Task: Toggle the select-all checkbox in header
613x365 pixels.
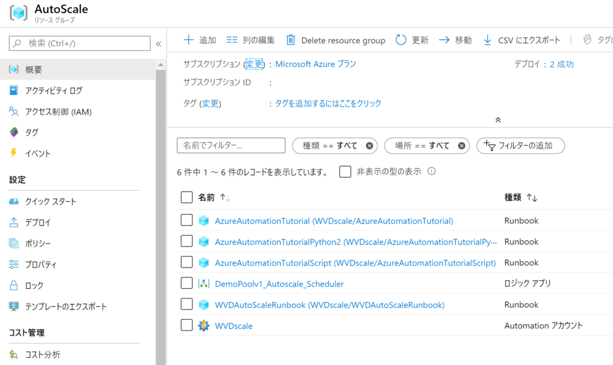Action: click(187, 197)
